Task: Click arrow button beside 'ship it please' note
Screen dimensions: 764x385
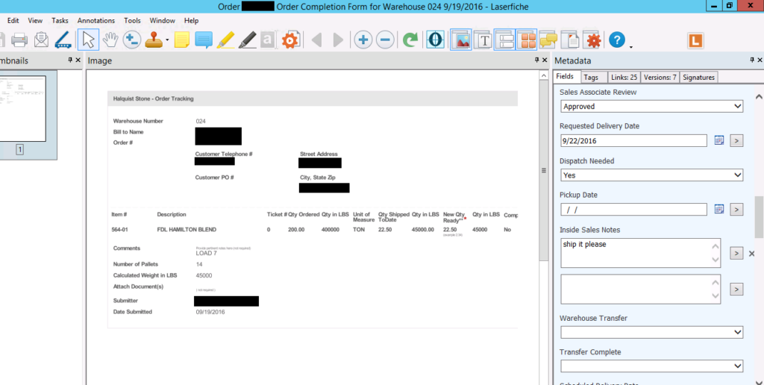Action: click(x=736, y=254)
